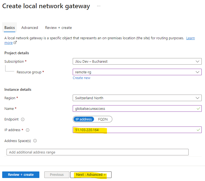Click the Endpoint info icon
The width and height of the screenshot is (205, 181).
(23, 119)
